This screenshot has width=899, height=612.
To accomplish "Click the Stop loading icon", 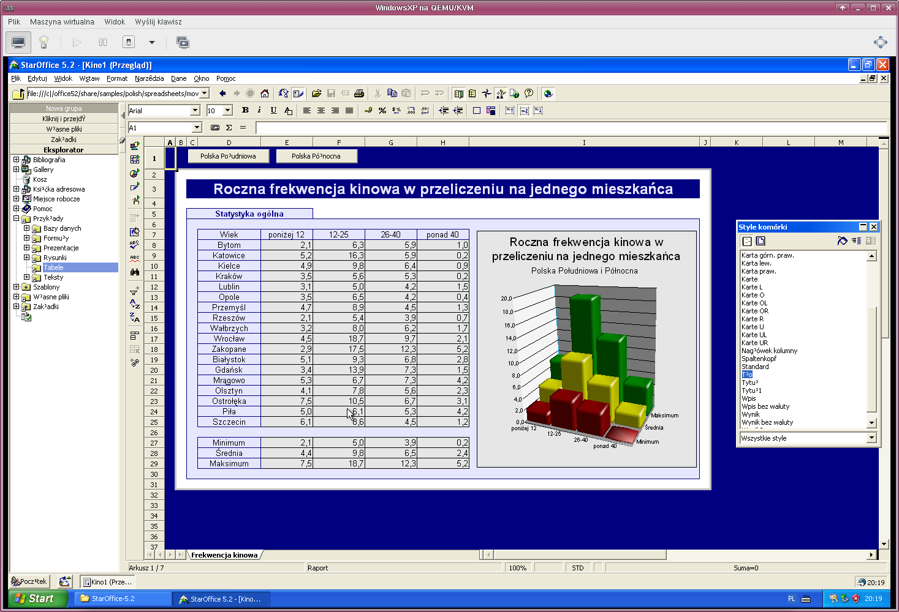I will 251,94.
